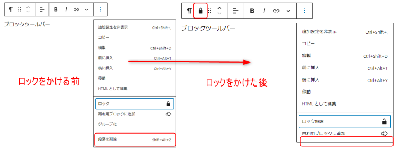Select 前に挿入 in left menu
The width and height of the screenshot is (397, 151).
135,58
